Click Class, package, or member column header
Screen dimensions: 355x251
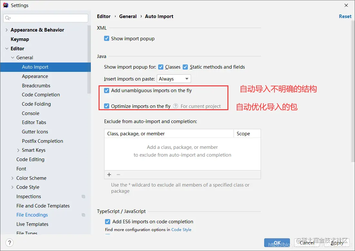click(169, 134)
